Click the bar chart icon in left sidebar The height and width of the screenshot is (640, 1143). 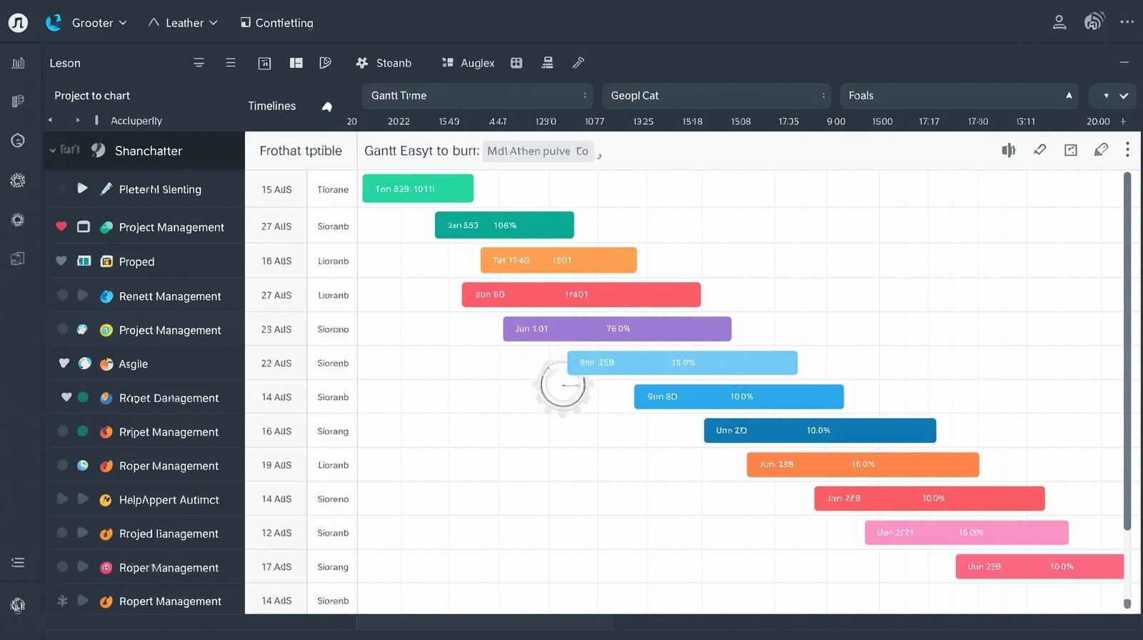point(19,63)
